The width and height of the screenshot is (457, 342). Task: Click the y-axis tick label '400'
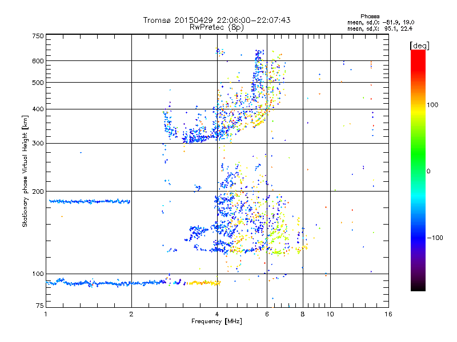pyautogui.click(x=38, y=109)
